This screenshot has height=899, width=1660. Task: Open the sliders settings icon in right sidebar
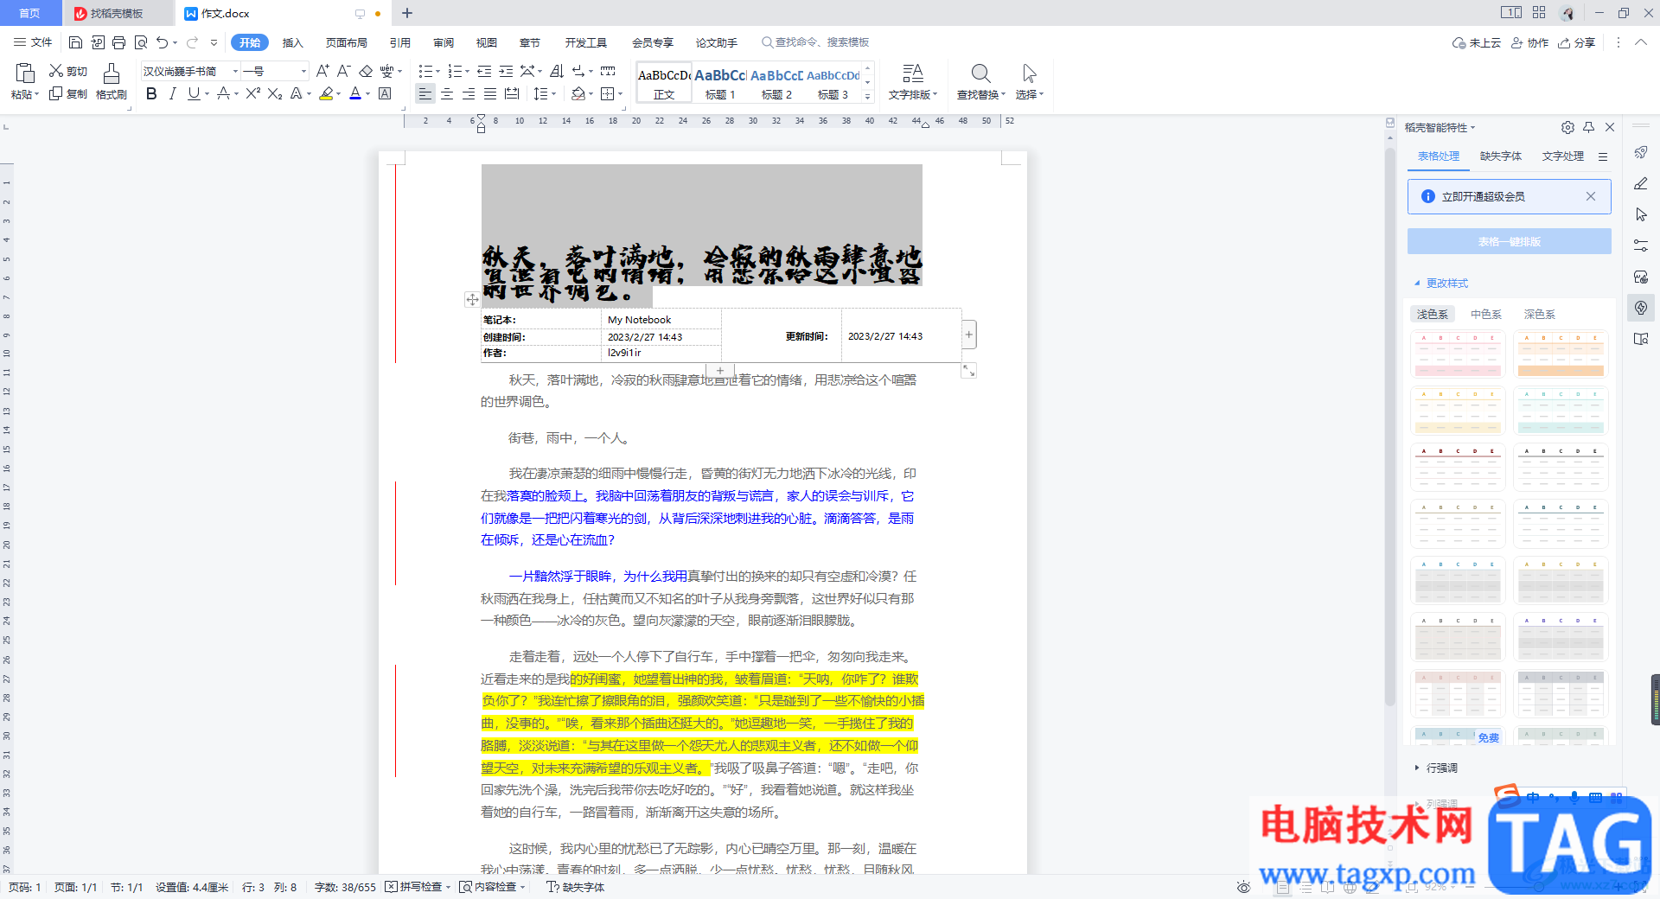tap(1641, 245)
